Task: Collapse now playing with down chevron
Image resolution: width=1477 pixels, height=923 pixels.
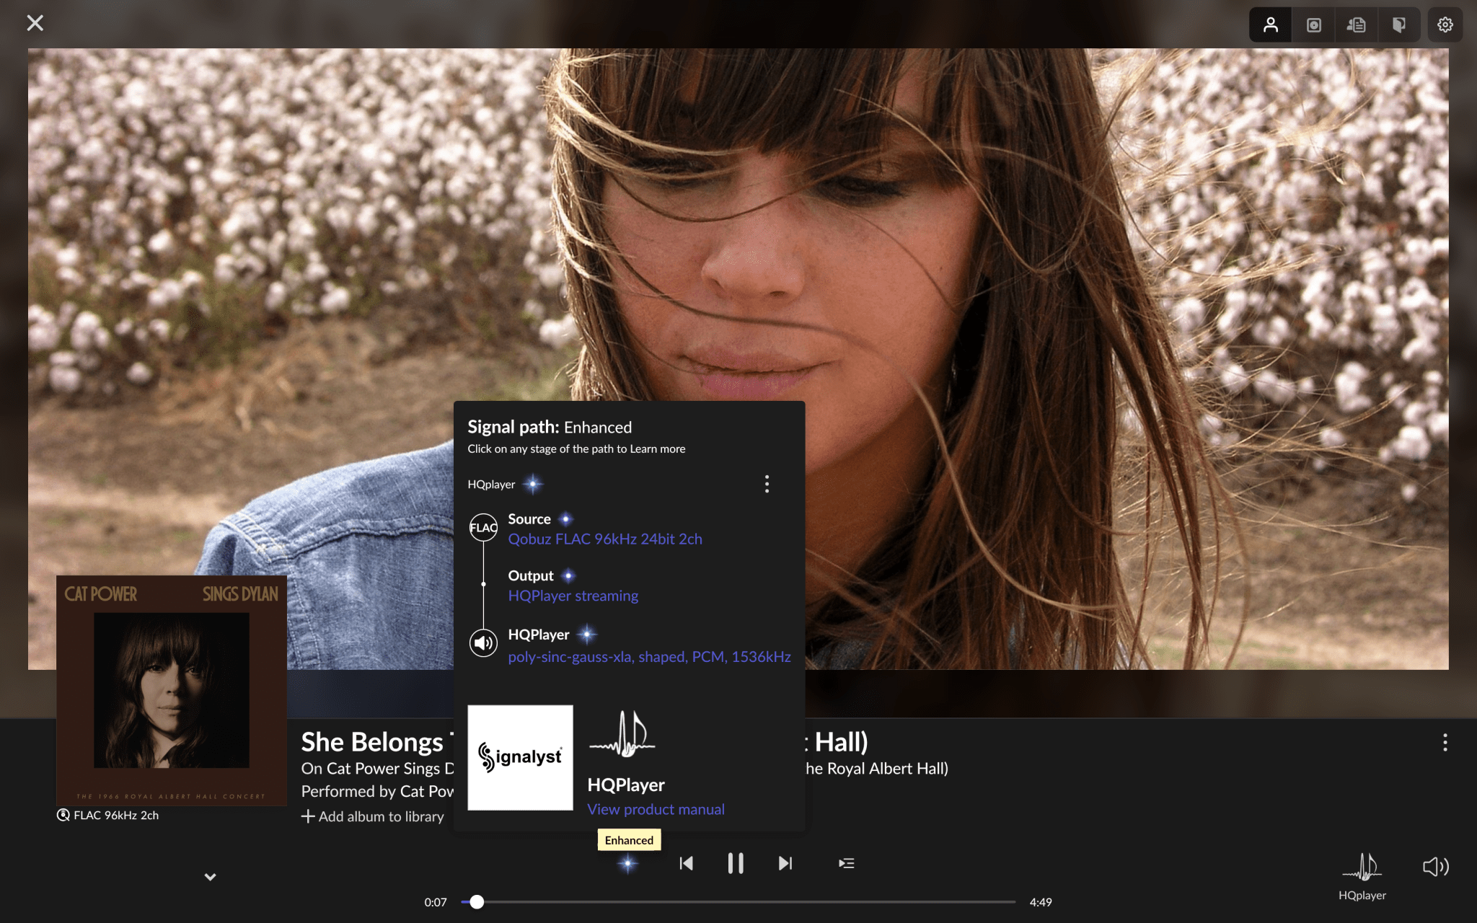Action: click(x=210, y=877)
